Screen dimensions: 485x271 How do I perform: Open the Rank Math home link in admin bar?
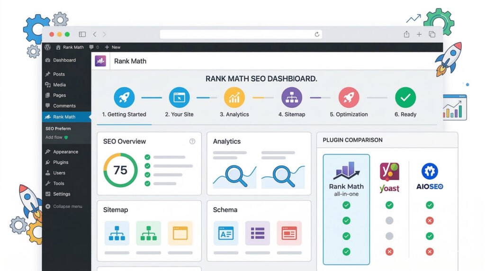[70, 47]
